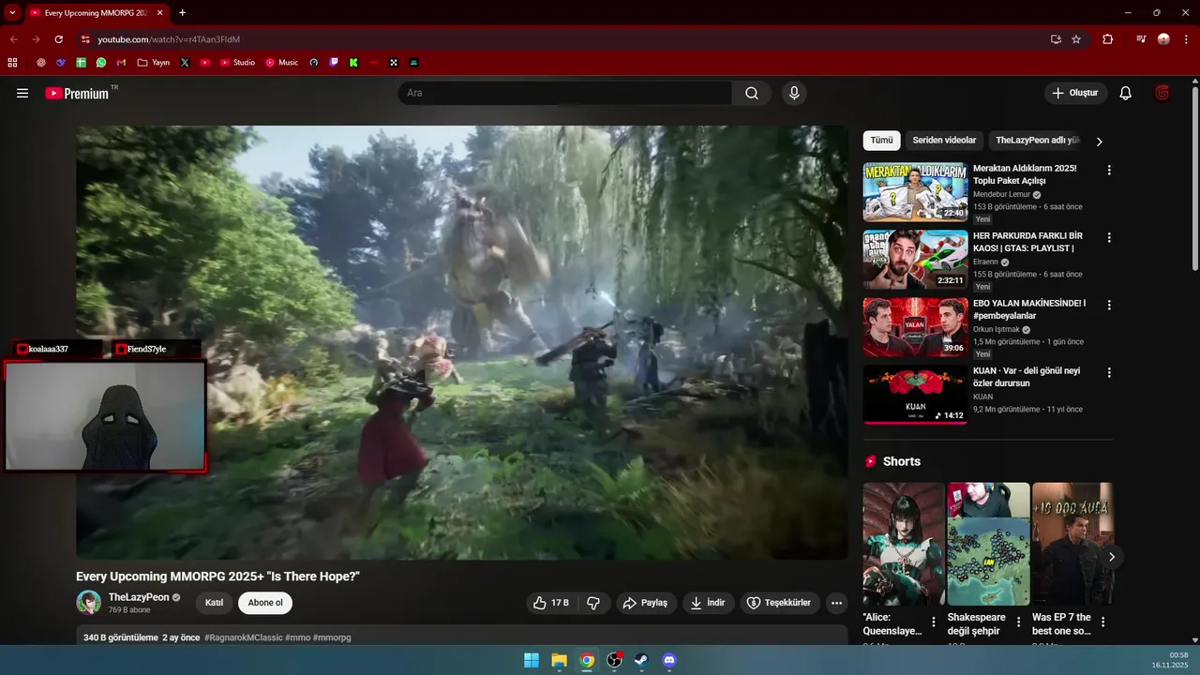Open options for KUAN Var video
The image size is (1200, 675).
click(1109, 373)
